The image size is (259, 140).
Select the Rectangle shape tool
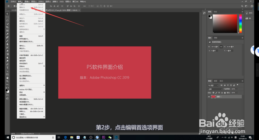click(x=7, y=74)
